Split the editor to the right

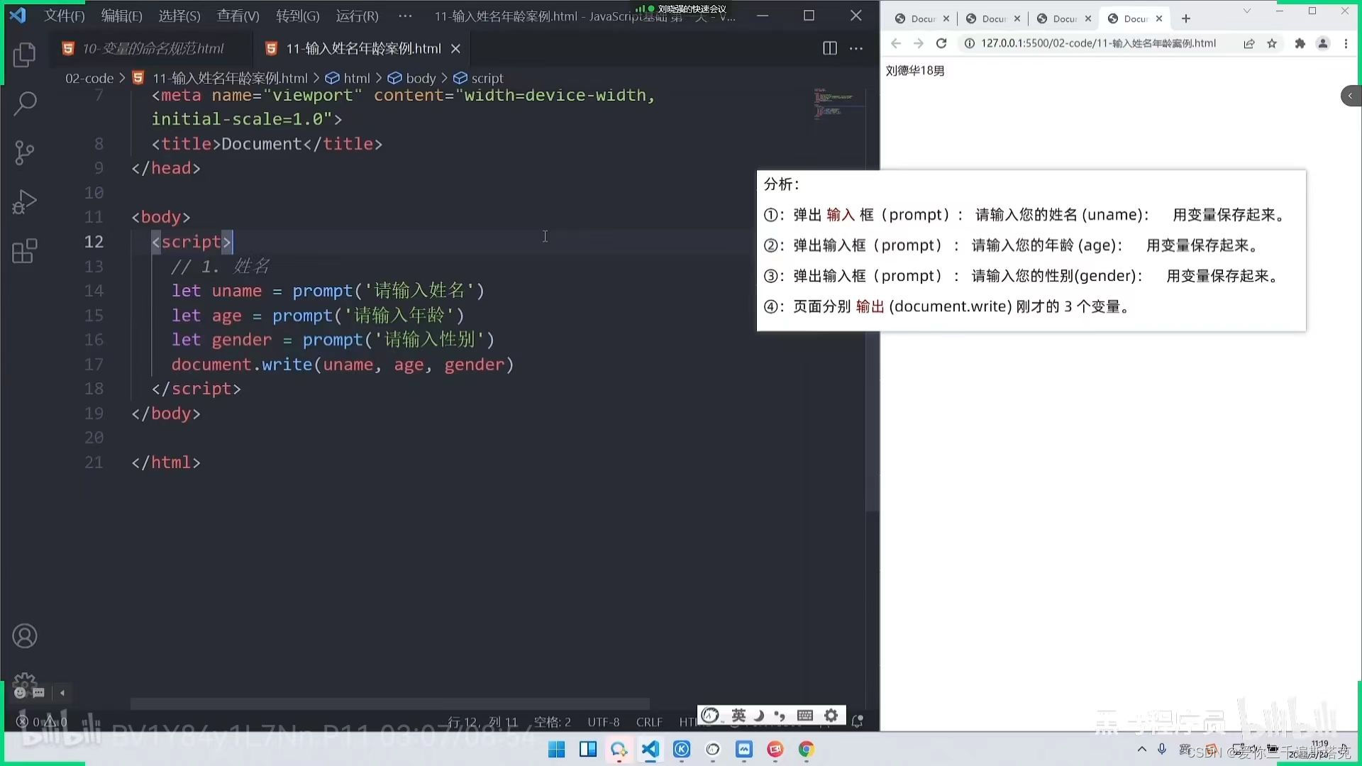(829, 48)
